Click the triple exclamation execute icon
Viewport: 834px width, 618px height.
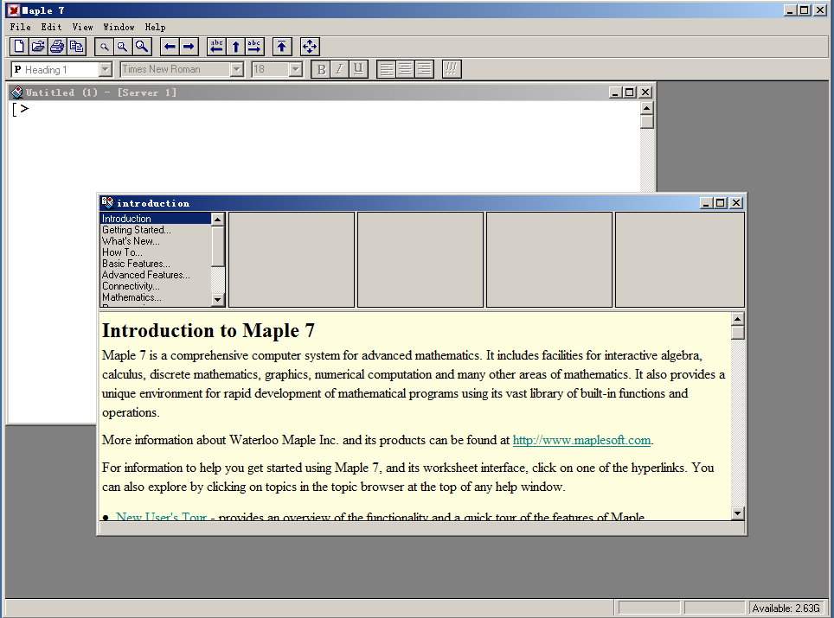pos(452,69)
